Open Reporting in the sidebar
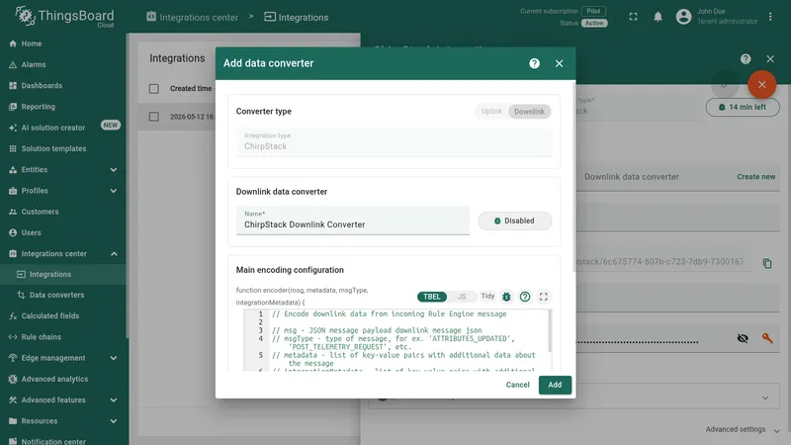 pos(63,107)
